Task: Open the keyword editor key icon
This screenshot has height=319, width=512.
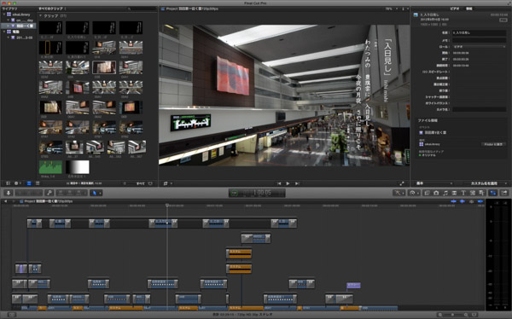Action: coord(49,193)
